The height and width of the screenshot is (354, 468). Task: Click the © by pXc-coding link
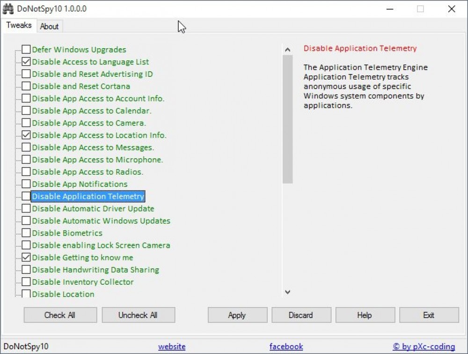tap(424, 347)
